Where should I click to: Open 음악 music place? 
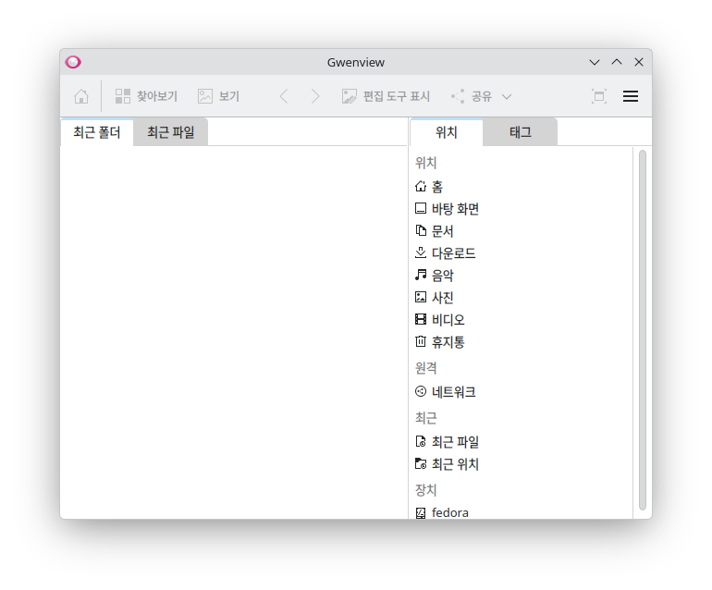(x=522, y=276)
